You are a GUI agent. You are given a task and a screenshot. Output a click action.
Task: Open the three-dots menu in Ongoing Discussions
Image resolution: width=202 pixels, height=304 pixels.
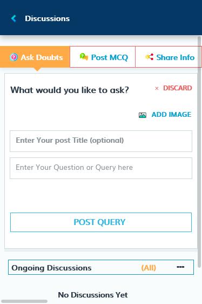(x=180, y=267)
